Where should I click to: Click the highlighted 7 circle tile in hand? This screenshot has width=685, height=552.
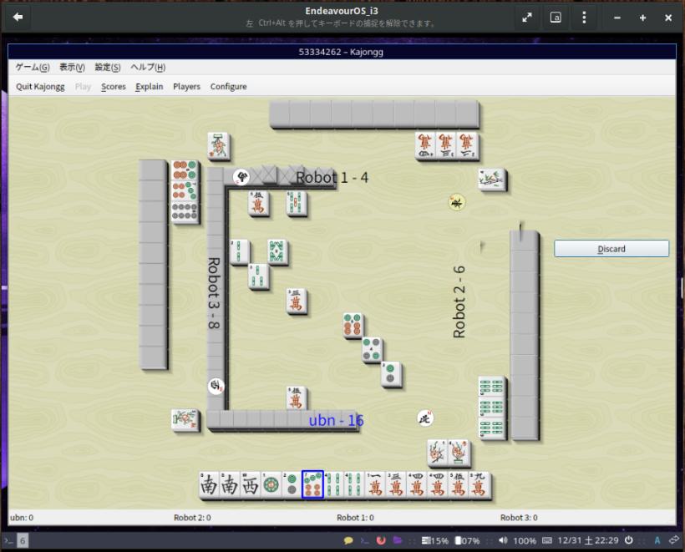312,484
